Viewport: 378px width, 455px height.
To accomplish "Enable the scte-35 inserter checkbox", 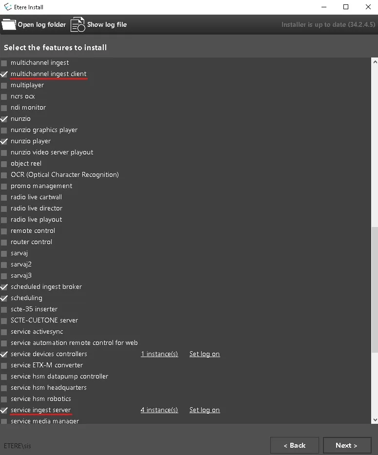I will [x=4, y=309].
